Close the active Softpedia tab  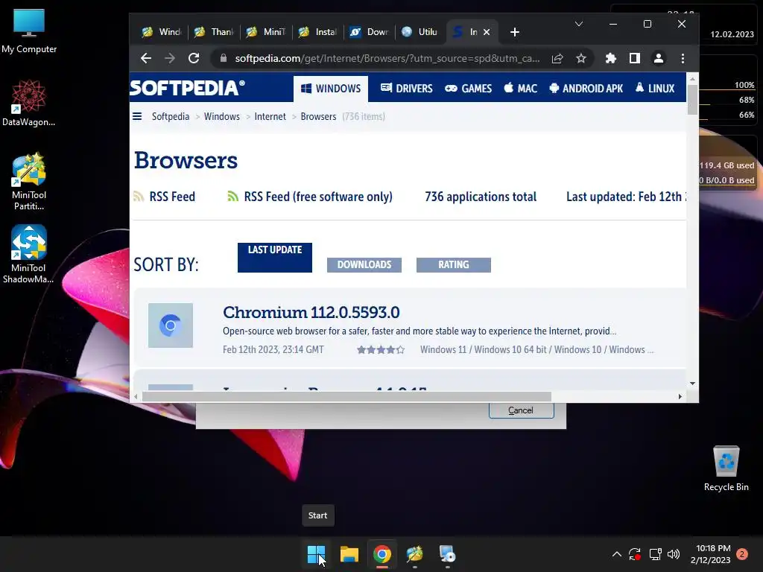coord(487,32)
